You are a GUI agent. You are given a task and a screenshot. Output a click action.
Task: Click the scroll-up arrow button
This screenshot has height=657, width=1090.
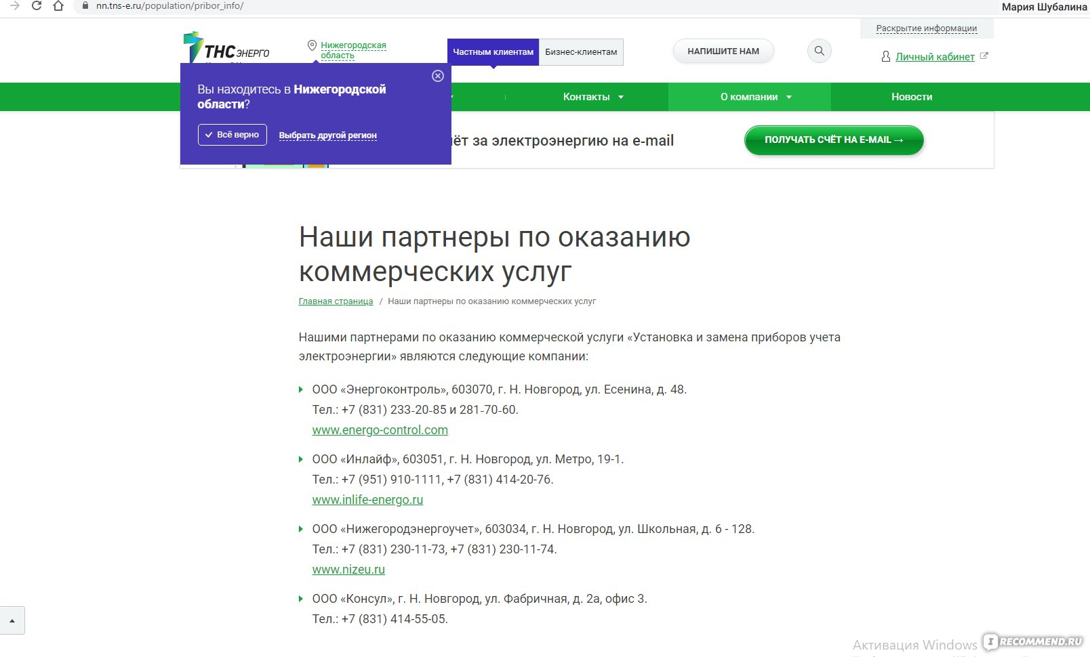(x=12, y=620)
